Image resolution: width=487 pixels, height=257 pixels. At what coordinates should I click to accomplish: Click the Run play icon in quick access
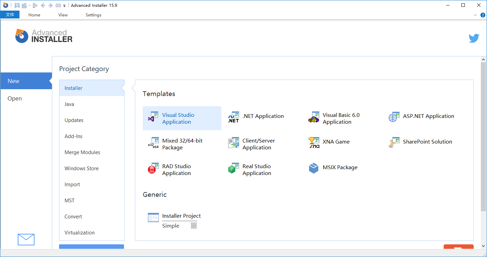point(35,5)
